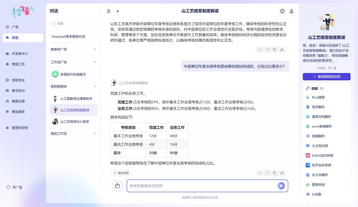
Task: Select the 人工智能导论课程助手 agent
Action: click(x=76, y=99)
